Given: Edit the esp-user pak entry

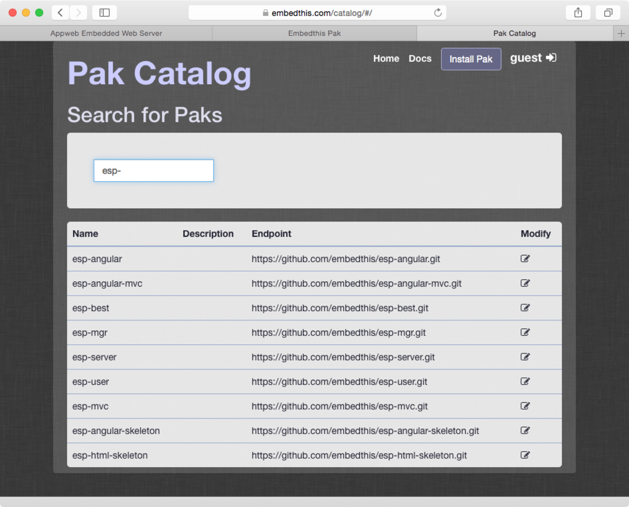Looking at the screenshot, I should [525, 381].
